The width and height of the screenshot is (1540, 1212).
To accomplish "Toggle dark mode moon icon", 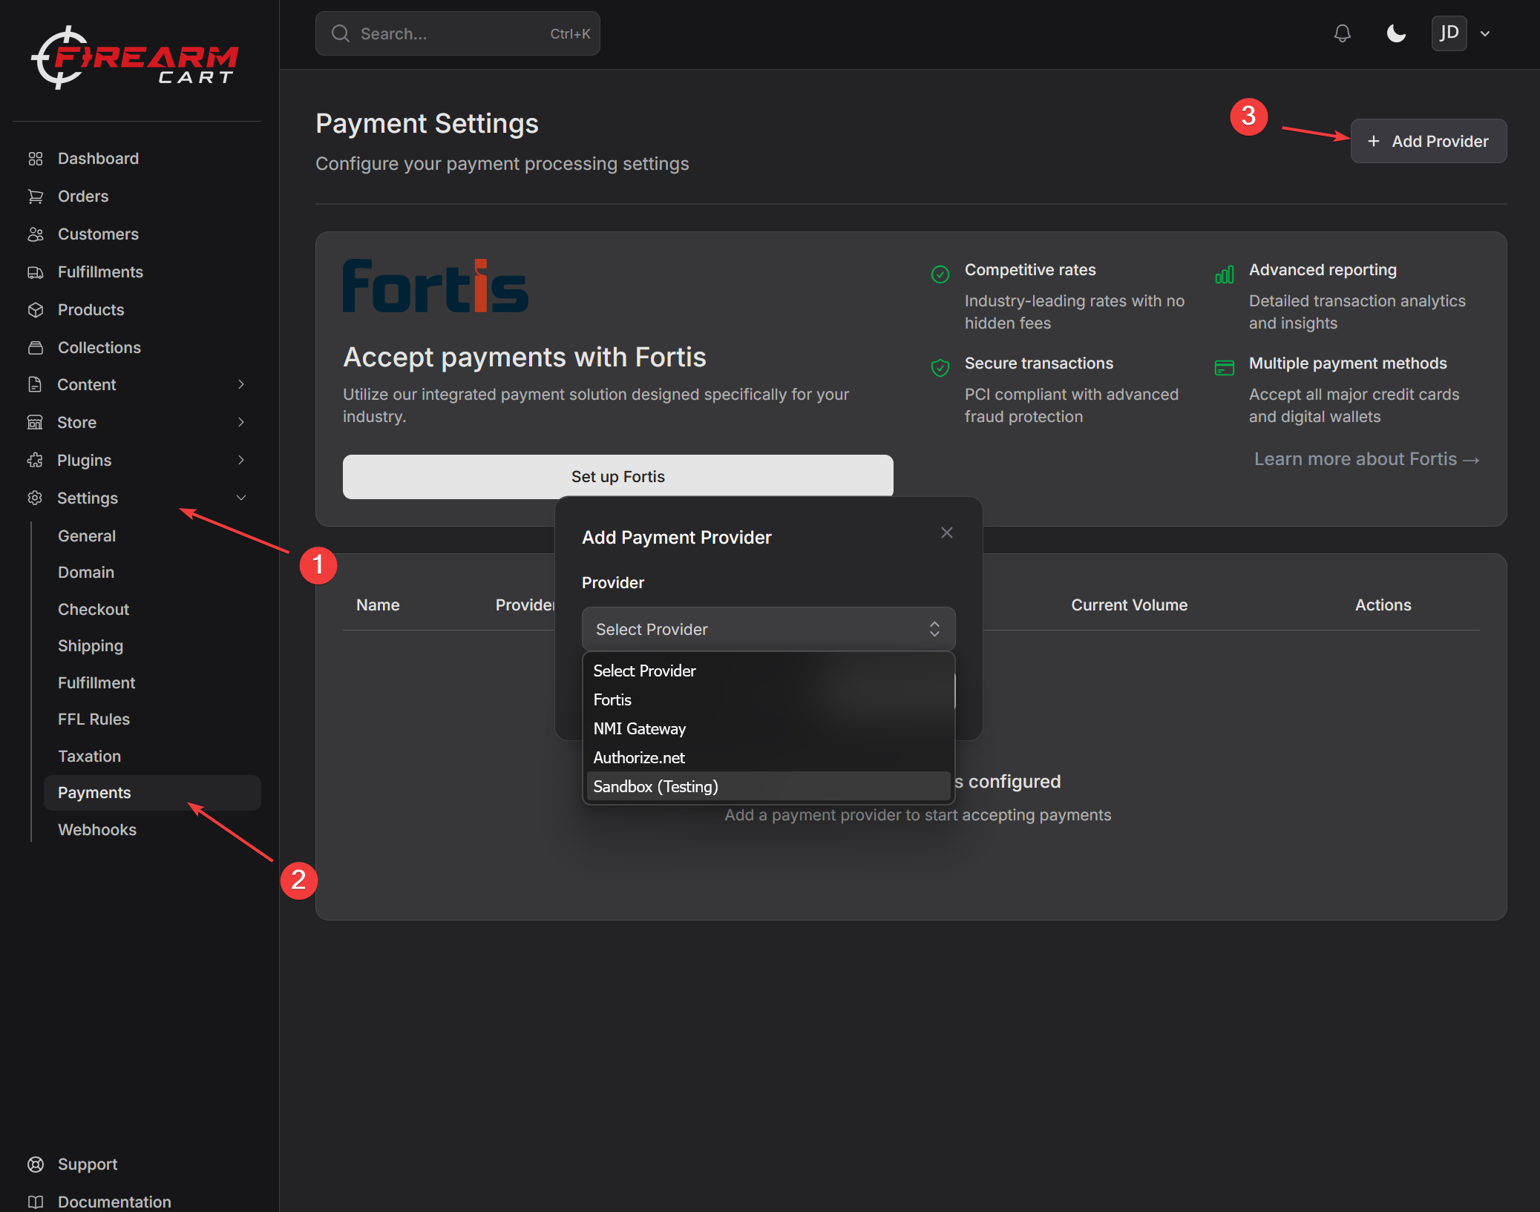I will [x=1396, y=33].
